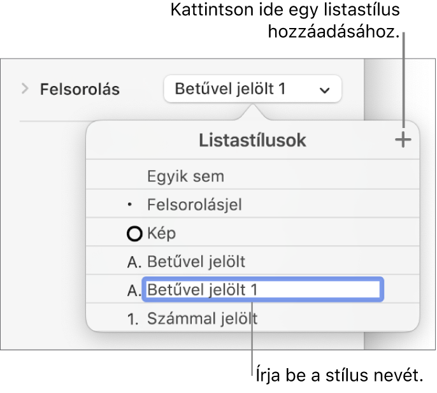Select the Felsorolásjel list style
This screenshot has width=437, height=393.
[x=252, y=204]
